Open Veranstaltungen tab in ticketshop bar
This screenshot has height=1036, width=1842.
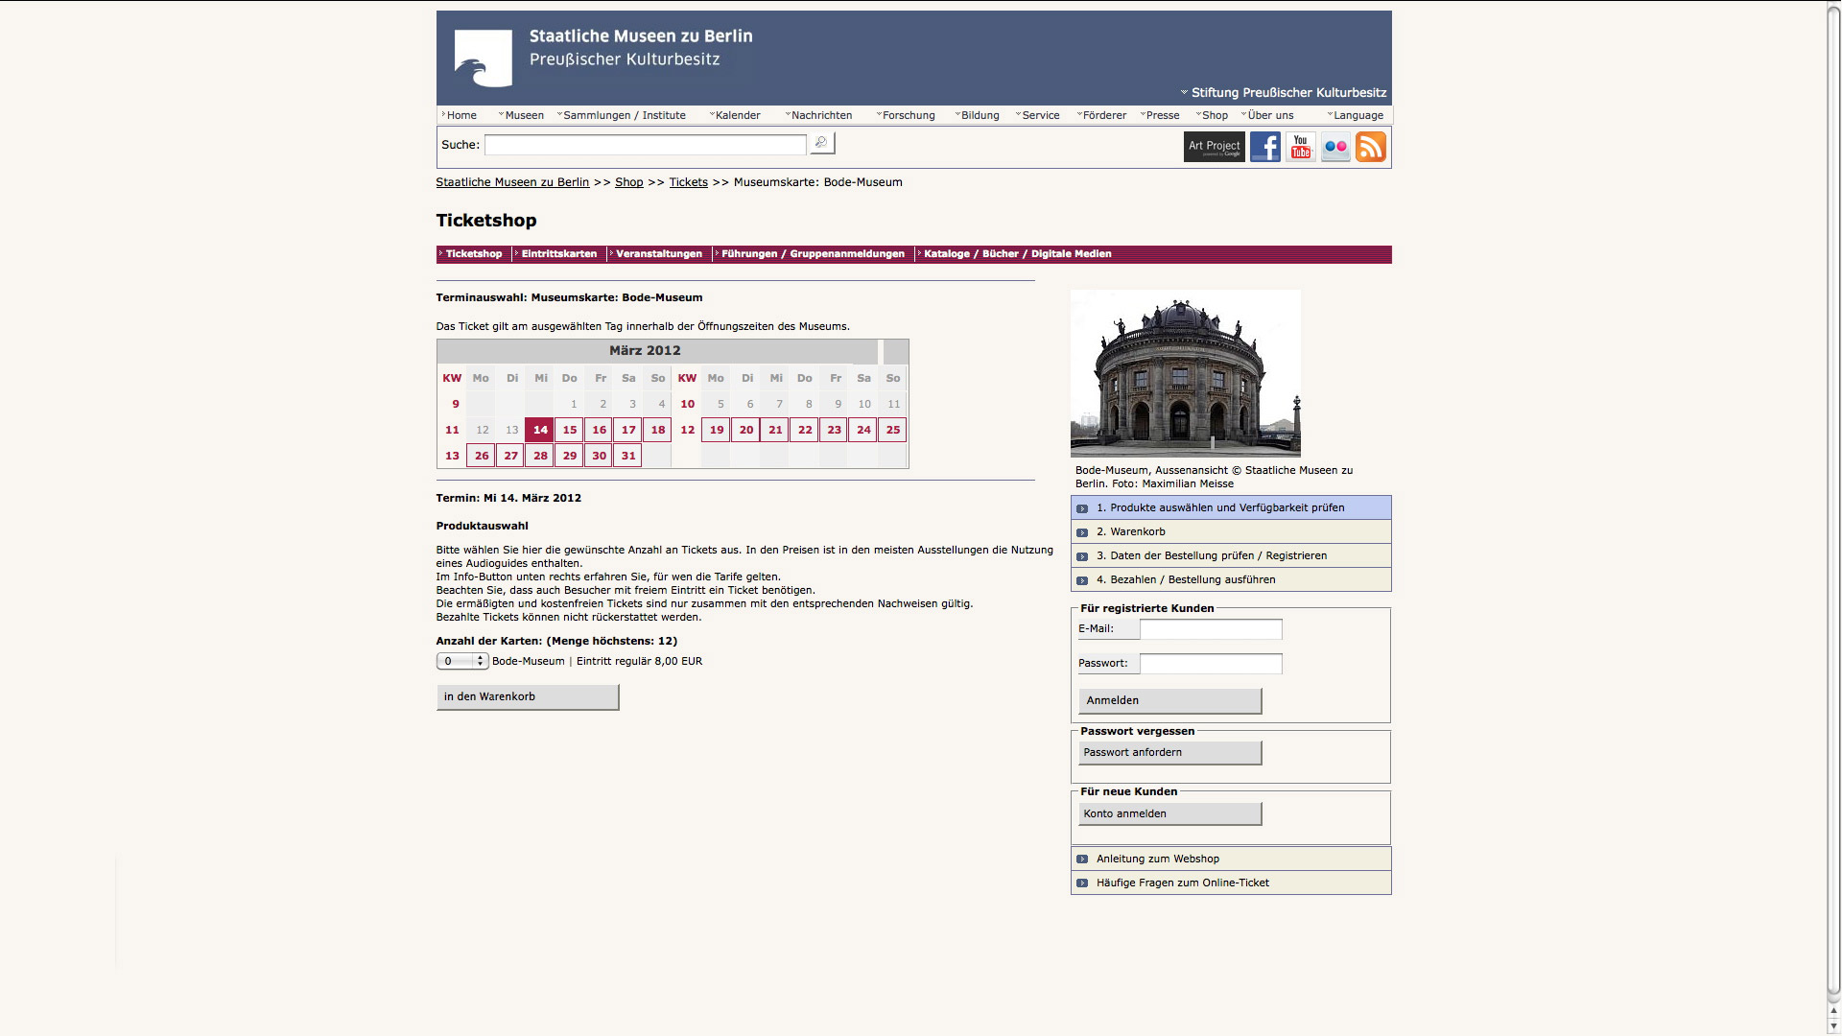click(658, 254)
